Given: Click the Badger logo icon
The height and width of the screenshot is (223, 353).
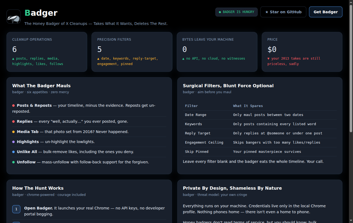Looking at the screenshot, I should click(x=14, y=17).
